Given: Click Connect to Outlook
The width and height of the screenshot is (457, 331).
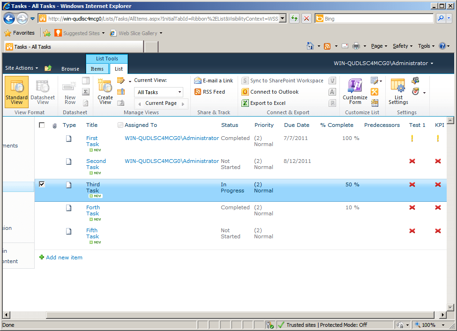Looking at the screenshot, I should [x=270, y=92].
